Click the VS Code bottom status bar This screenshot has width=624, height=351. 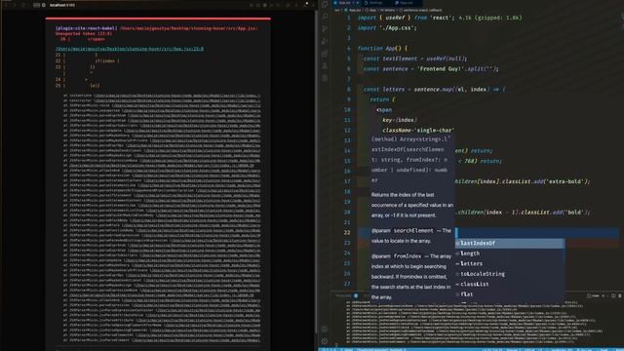click(x=471, y=349)
